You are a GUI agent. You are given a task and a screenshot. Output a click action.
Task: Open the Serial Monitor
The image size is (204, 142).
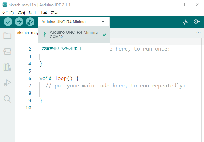[x=196, y=22]
